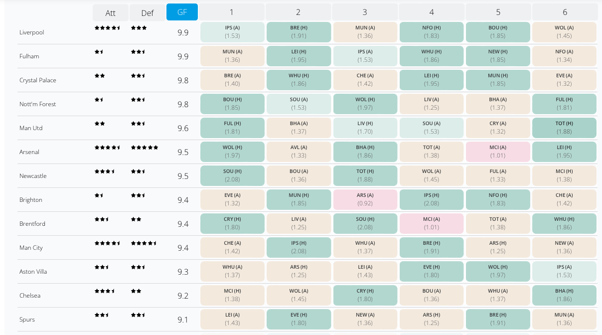The height and width of the screenshot is (335, 602).
Task: Click Aston Villa's WOL (H) fixture cell
Action: (498, 271)
